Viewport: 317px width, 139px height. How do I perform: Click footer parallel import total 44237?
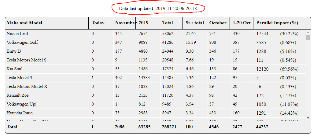(x=262, y=127)
